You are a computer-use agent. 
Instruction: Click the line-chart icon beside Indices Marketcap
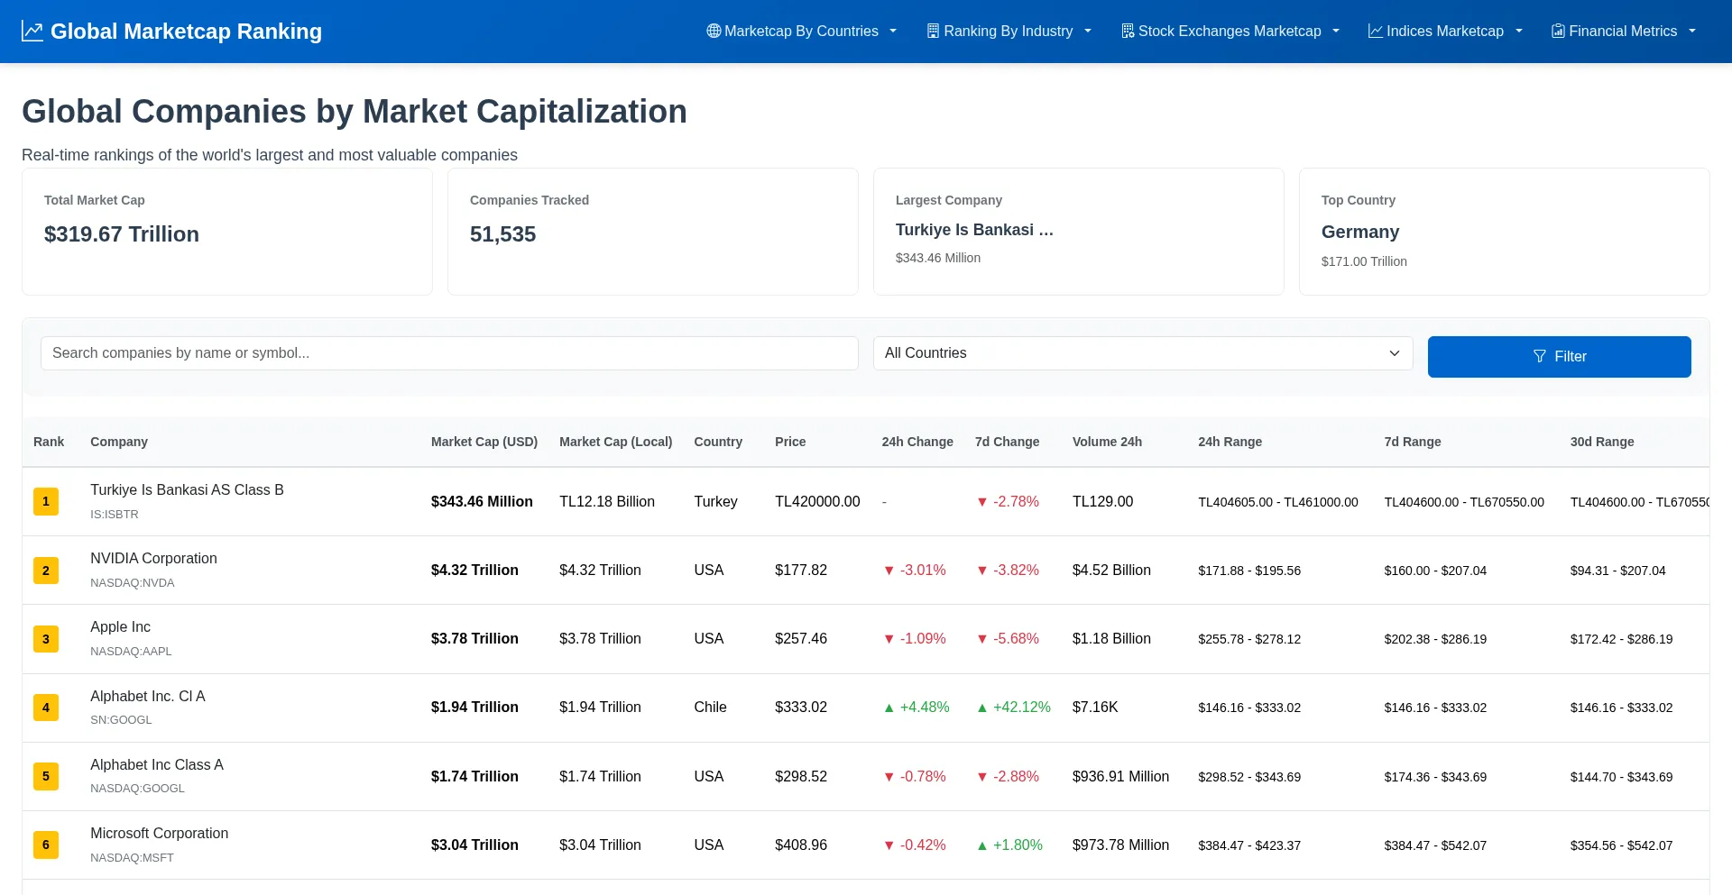pyautogui.click(x=1376, y=31)
